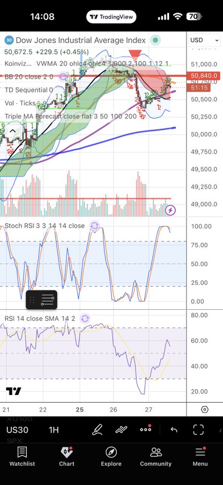This screenshot has width=223, height=485.
Task: Open the USD currency dropdown
Action: click(205, 40)
